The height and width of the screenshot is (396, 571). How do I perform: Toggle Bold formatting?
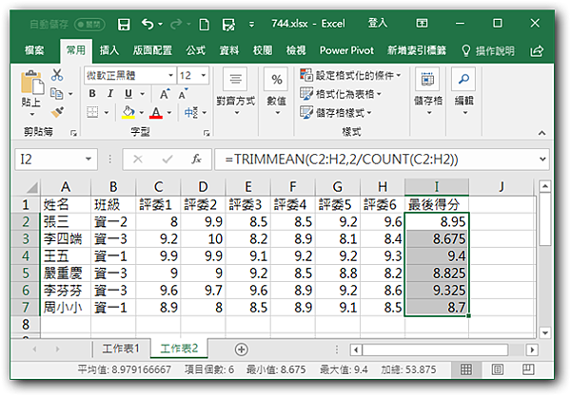pyautogui.click(x=92, y=94)
